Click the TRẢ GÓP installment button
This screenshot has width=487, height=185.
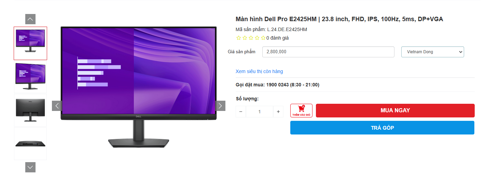(382, 128)
